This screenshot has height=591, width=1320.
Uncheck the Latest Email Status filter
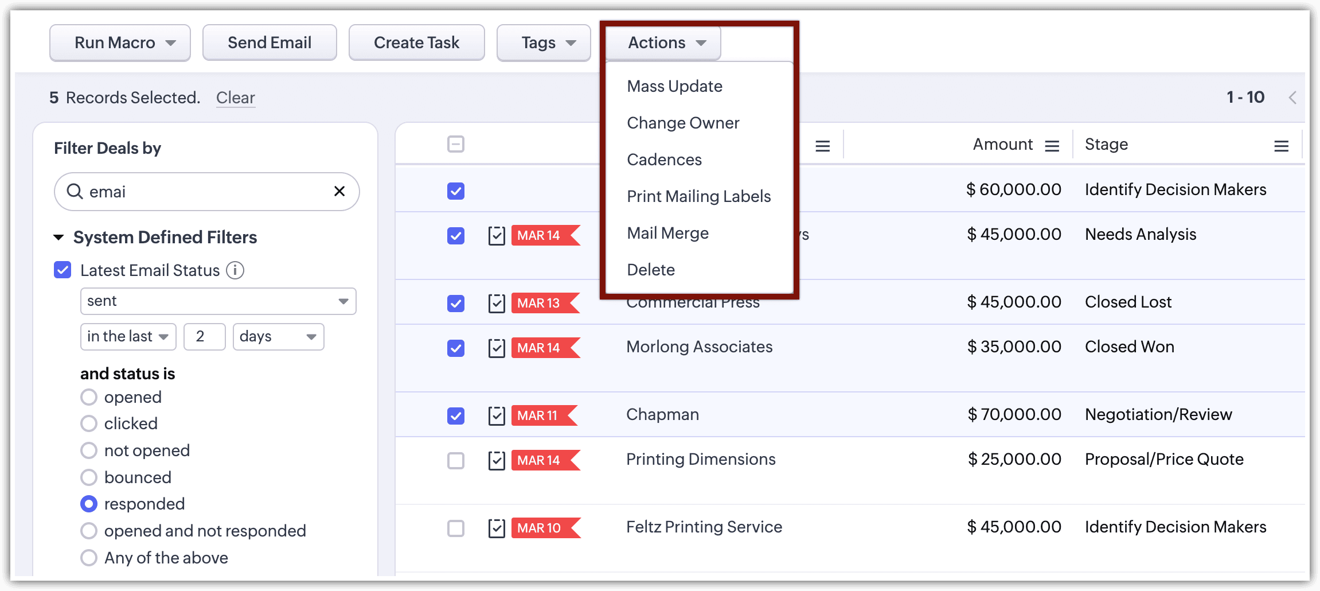tap(63, 270)
